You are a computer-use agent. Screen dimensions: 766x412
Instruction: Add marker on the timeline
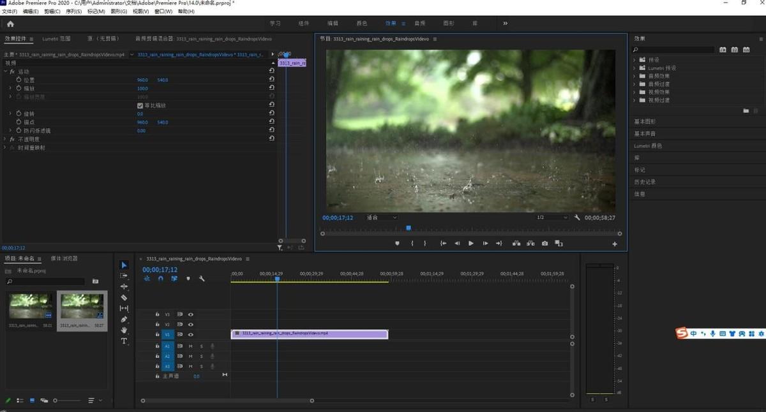click(188, 279)
